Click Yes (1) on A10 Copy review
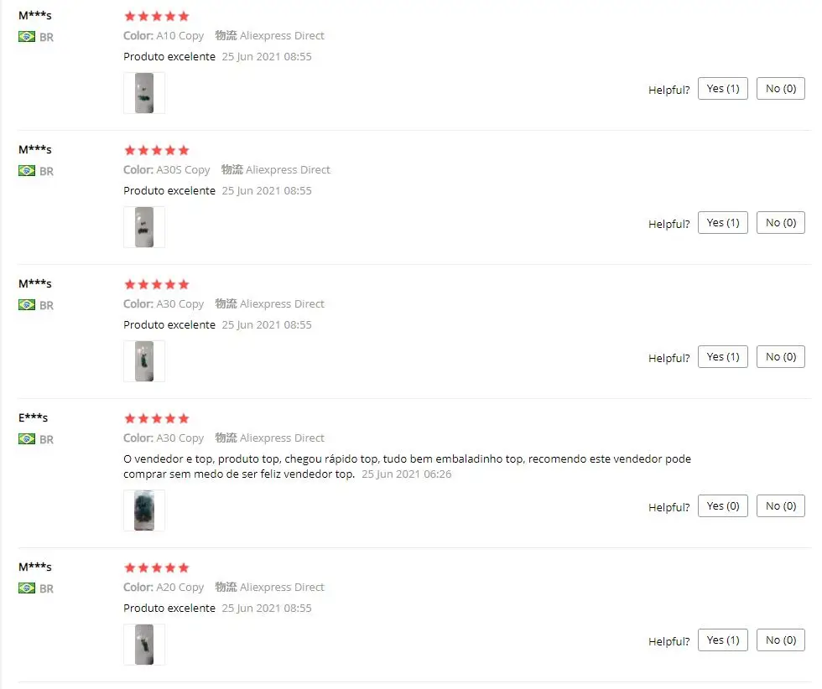This screenshot has height=689, width=822. click(x=723, y=89)
